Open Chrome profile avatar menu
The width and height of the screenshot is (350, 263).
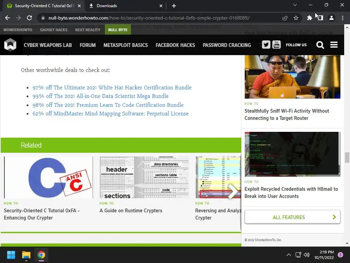pos(332,18)
